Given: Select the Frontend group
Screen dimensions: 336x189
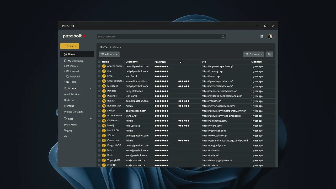Looking at the screenshot, I should point(69,106).
